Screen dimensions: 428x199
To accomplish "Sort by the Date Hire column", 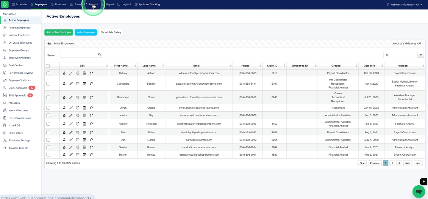I will coord(371,66).
